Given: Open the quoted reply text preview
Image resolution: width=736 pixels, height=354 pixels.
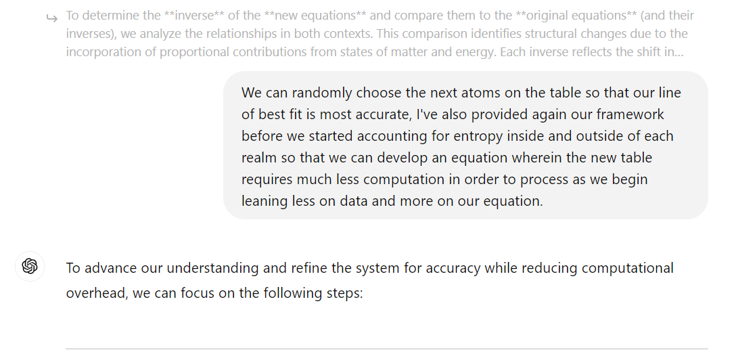Looking at the screenshot, I should tap(379, 34).
